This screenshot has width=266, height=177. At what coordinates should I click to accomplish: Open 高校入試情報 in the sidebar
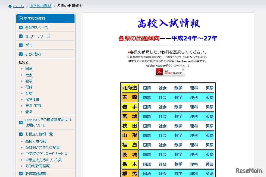click(36, 141)
